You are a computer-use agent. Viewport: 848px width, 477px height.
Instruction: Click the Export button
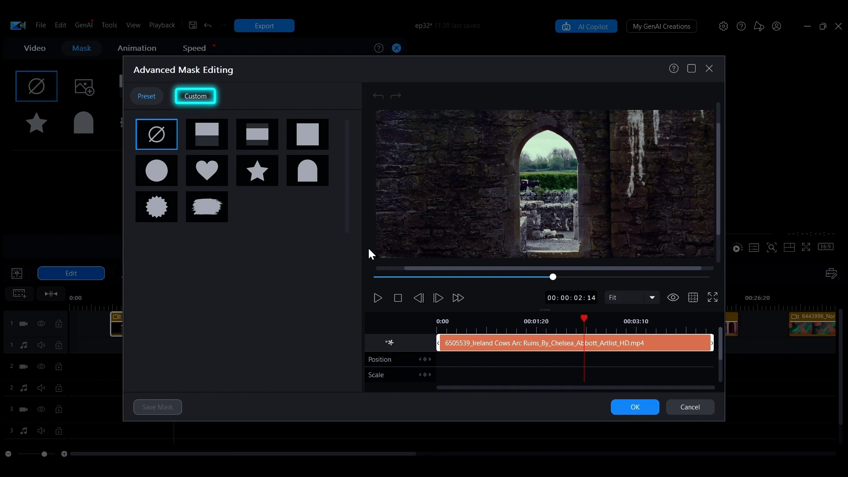[x=264, y=26]
